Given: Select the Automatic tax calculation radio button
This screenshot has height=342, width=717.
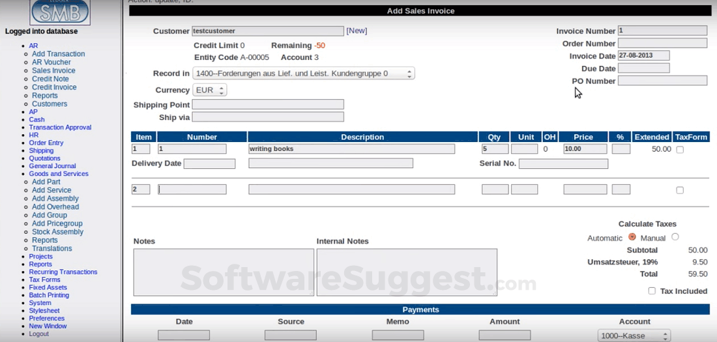Looking at the screenshot, I should point(632,237).
